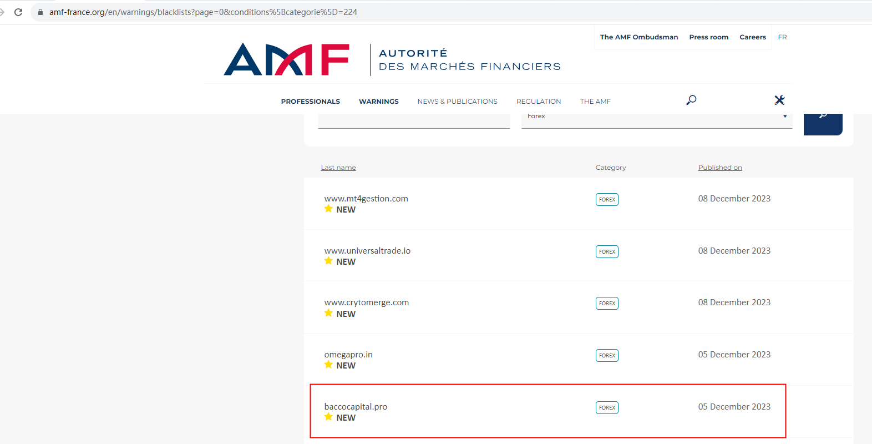Screen dimensions: 872x444
Task: Open the site search magnifier icon
Action: pyautogui.click(x=691, y=100)
